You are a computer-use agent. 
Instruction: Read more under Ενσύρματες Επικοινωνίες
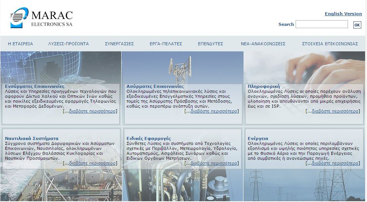[x=92, y=111]
